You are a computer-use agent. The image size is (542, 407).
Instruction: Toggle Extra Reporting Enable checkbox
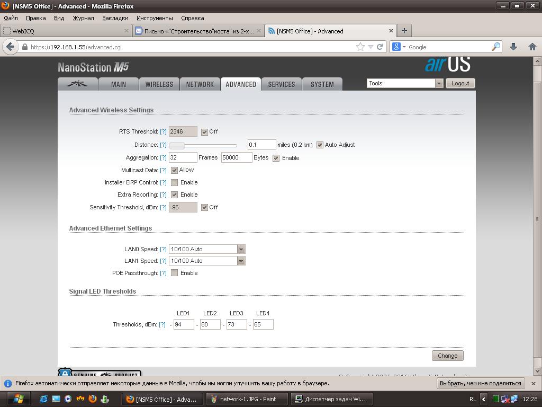[x=174, y=194]
